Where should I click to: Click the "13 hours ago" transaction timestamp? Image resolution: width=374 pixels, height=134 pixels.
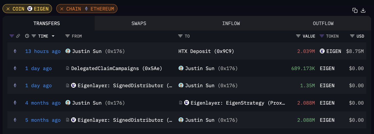[x=43, y=51]
